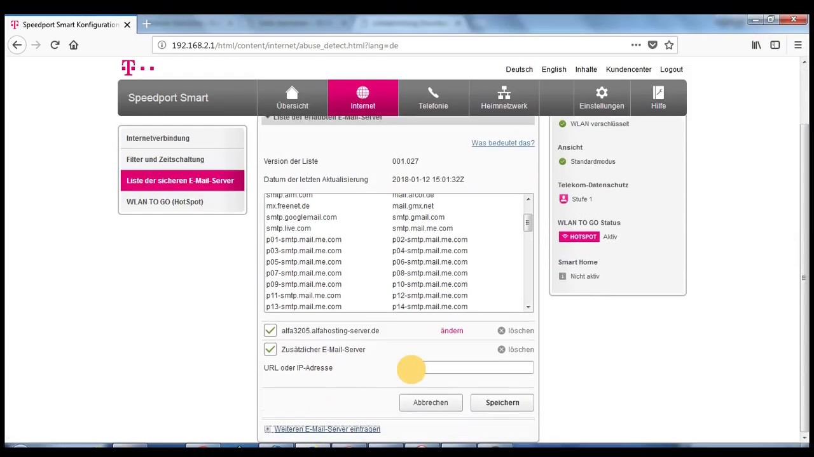Go forward with the browser forward arrow
This screenshot has height=457, width=814.
tap(36, 45)
